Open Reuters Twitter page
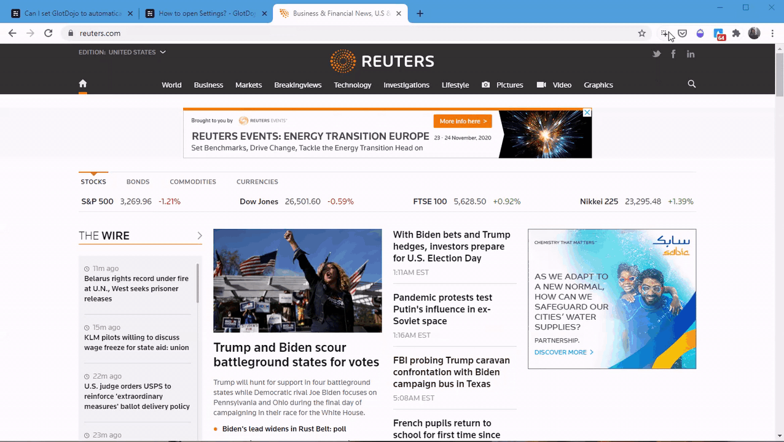784x442 pixels. point(656,54)
